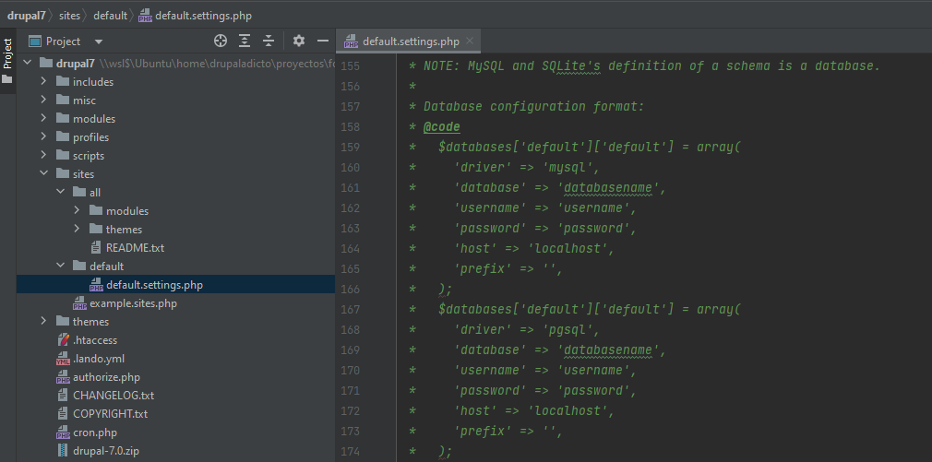This screenshot has width=932, height=462.
Task: Click 'databasename' on line 161
Action: pyautogui.click(x=608, y=187)
